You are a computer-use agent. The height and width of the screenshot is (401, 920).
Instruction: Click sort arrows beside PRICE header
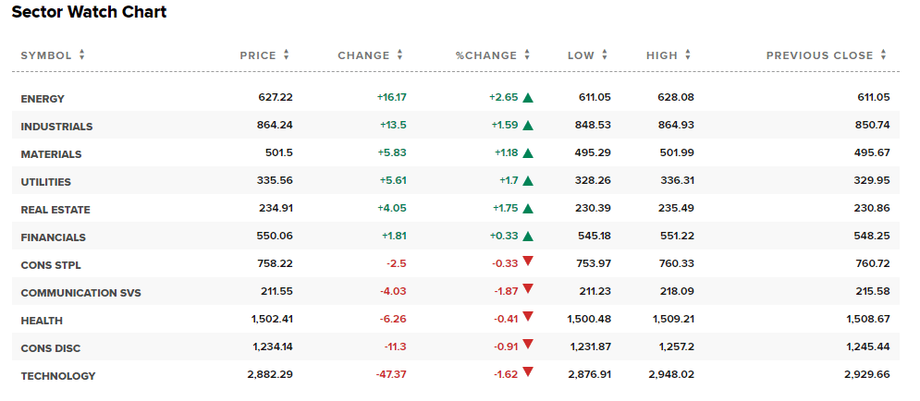287,55
